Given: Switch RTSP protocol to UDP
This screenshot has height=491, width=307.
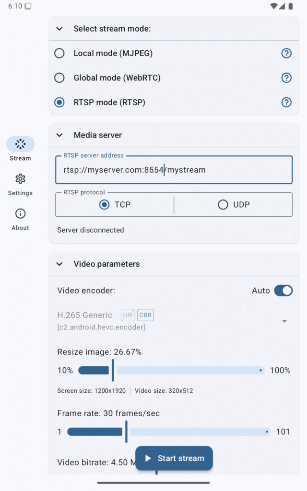Looking at the screenshot, I should coord(223,204).
